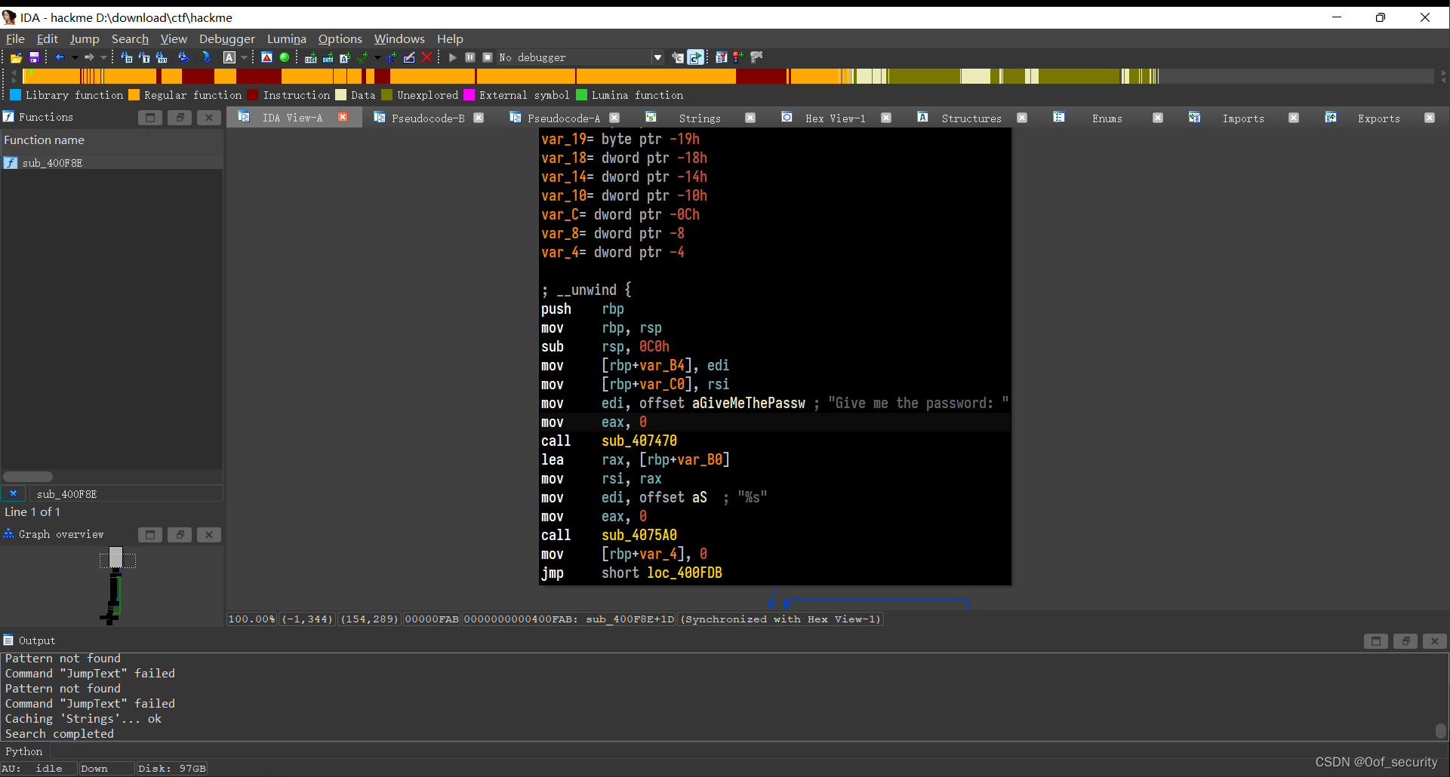Viewport: 1450px width, 777px height.
Task: Select function sub_400F8E in Functions panel
Action: click(x=51, y=163)
